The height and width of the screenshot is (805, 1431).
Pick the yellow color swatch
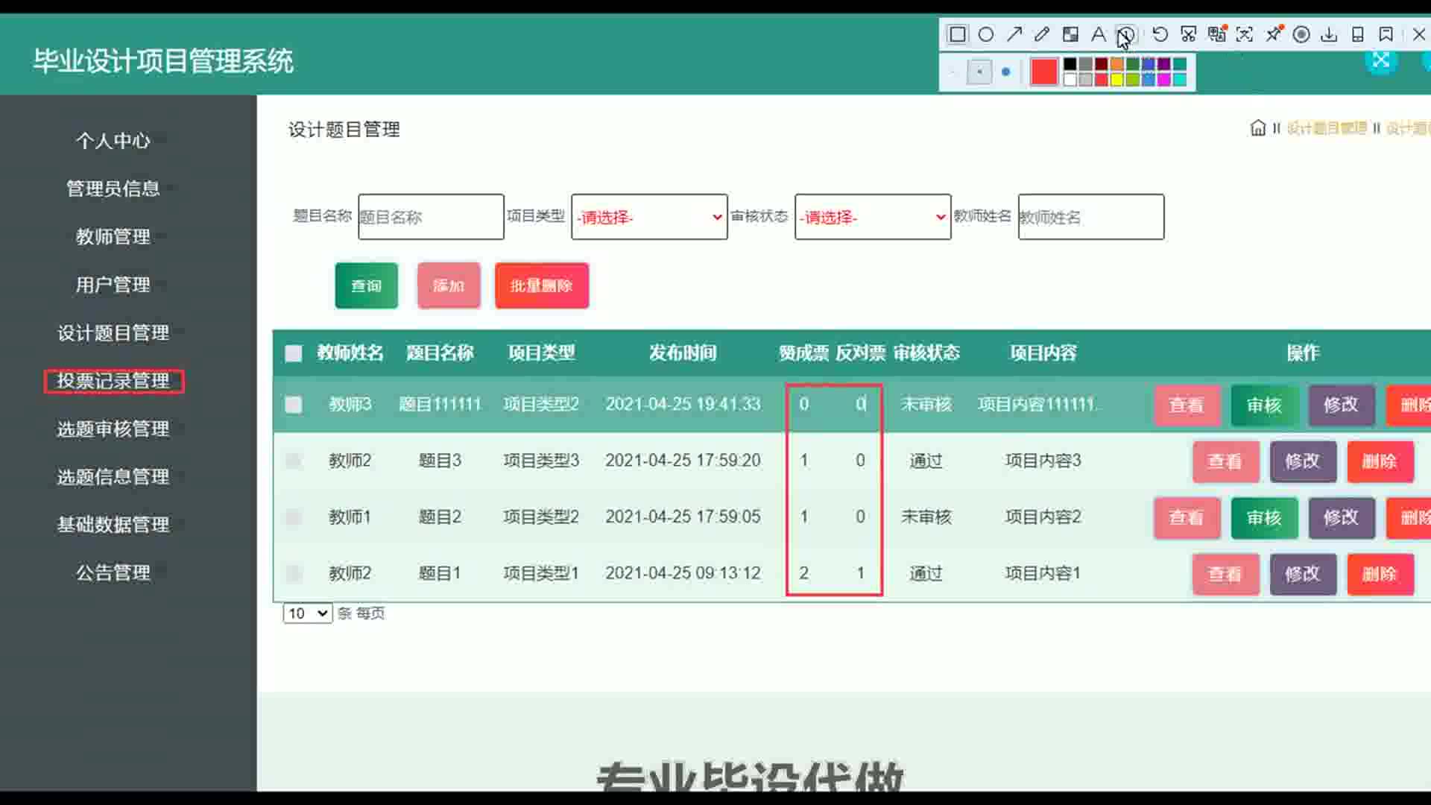pyautogui.click(x=1116, y=80)
